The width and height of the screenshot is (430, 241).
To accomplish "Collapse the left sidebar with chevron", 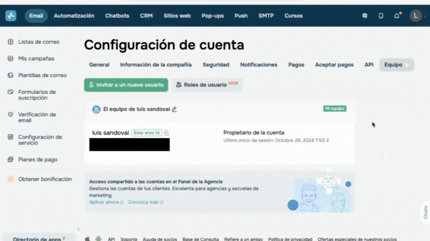I will [78, 229].
